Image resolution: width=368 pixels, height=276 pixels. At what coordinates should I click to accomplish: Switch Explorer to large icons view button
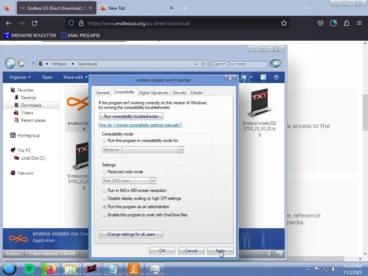click(280, 254)
